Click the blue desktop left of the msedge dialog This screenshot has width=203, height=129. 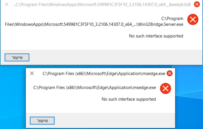(13, 97)
